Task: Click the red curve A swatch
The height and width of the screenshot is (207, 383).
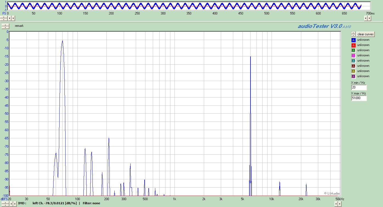Action: click(x=353, y=45)
